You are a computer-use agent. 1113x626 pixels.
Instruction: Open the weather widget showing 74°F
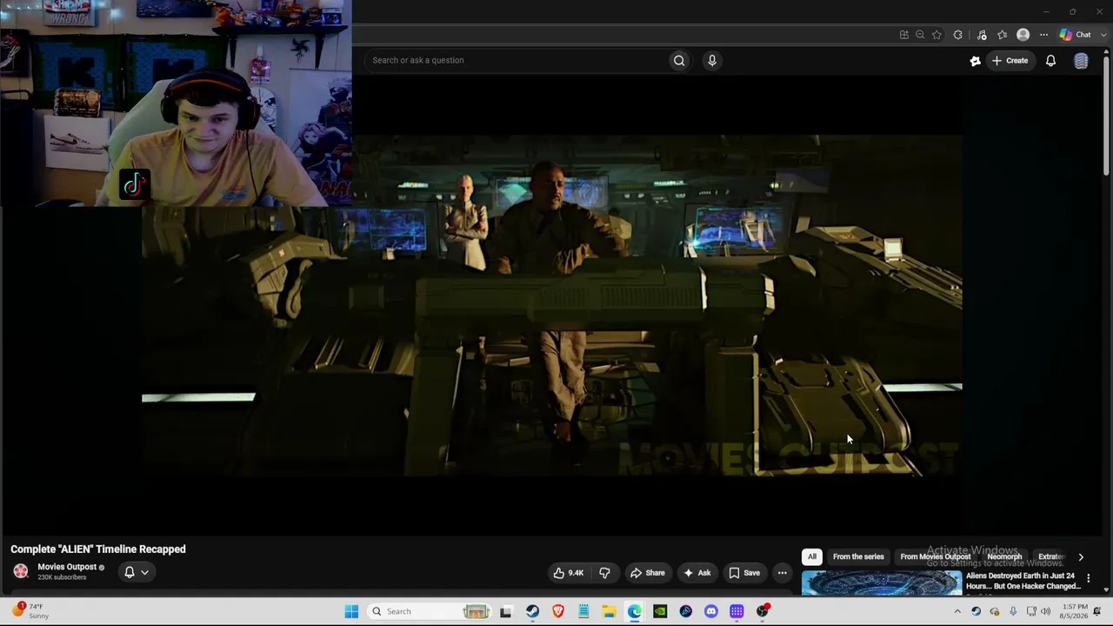point(29,611)
